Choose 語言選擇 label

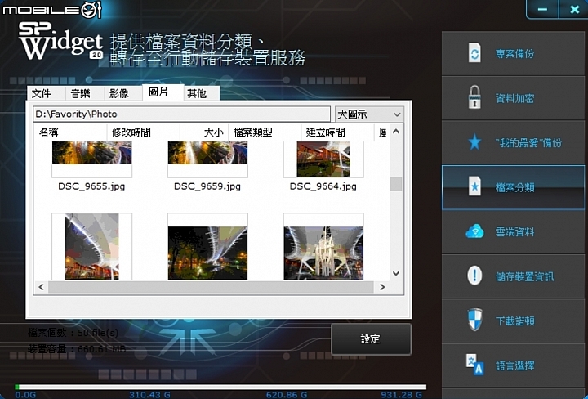point(514,365)
